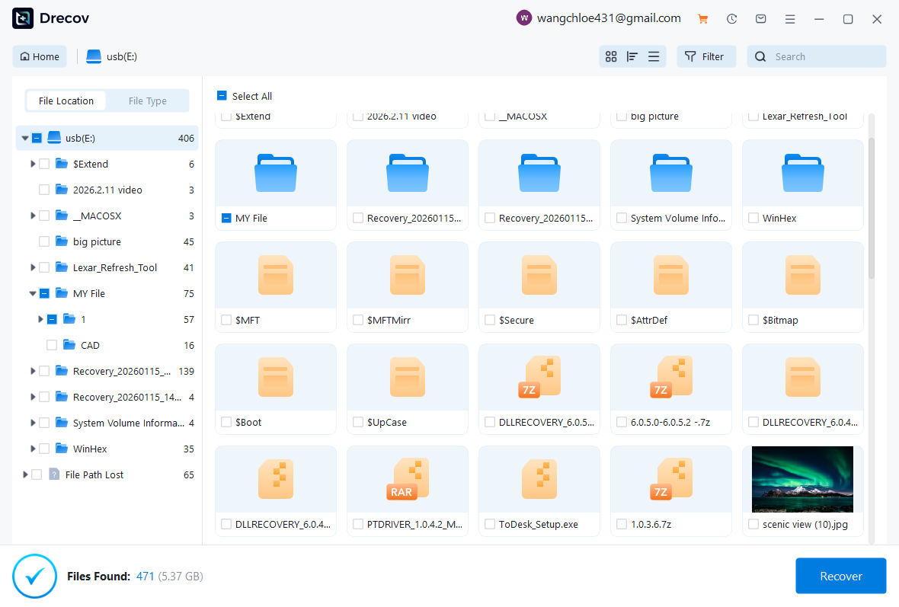This screenshot has height=607, width=899.
Task: Switch to grid thumbnail view
Action: (611, 56)
